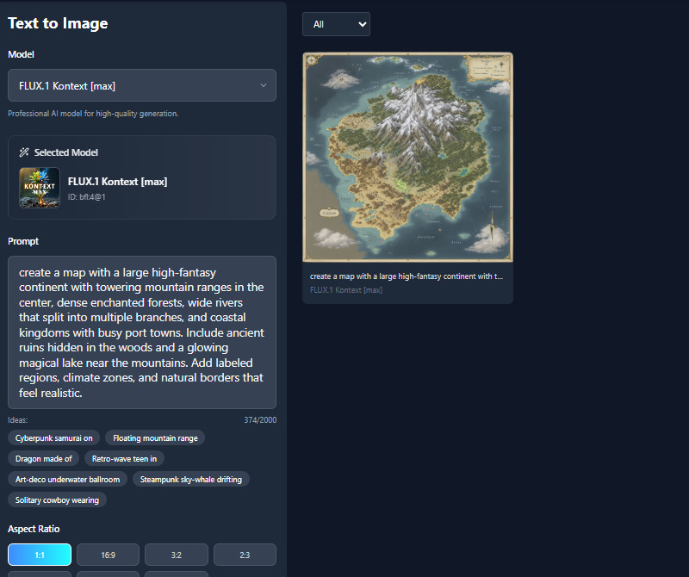Pick the Steampunk sky-whale drifting idea chip
The width and height of the screenshot is (689, 577).
(191, 480)
